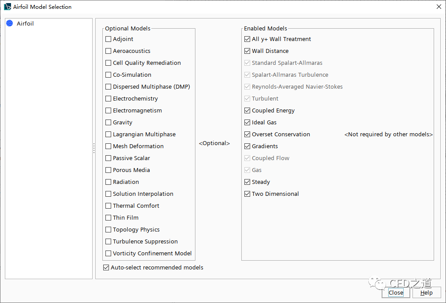The image size is (446, 303).
Task: Toggle Auto-select recommended models
Action: [106, 267]
